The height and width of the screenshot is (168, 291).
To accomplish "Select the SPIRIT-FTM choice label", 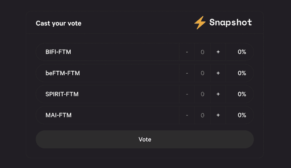I will point(62,94).
